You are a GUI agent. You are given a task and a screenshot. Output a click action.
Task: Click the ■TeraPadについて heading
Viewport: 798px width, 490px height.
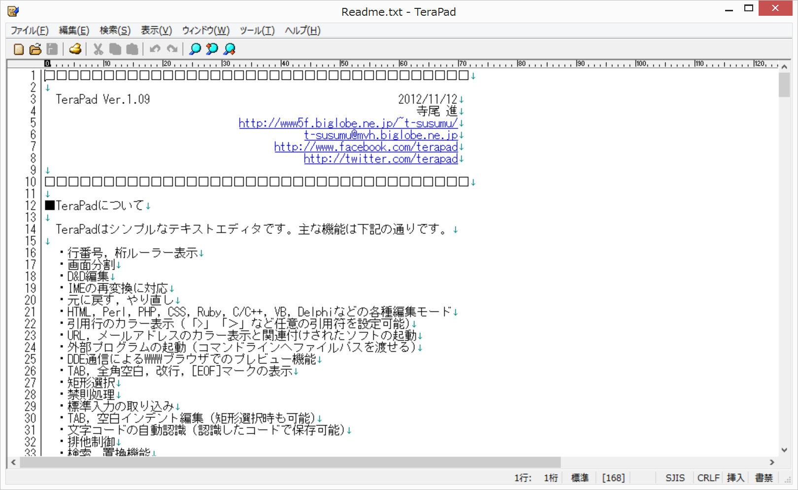click(95, 206)
